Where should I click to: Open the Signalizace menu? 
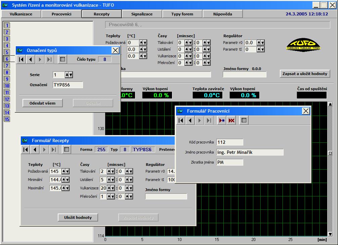pyautogui.click(x=142, y=14)
